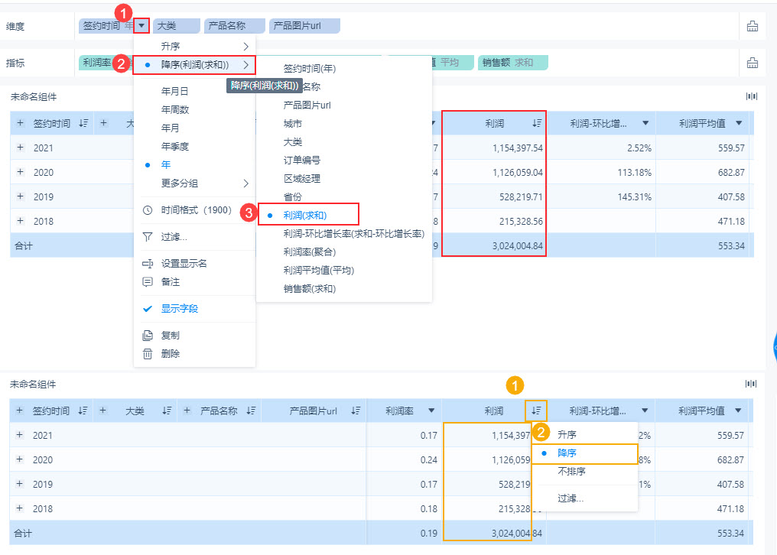Open 利润平均值 dropdown in bottom table header
Viewport: 777px width, 555px height.
(738, 411)
